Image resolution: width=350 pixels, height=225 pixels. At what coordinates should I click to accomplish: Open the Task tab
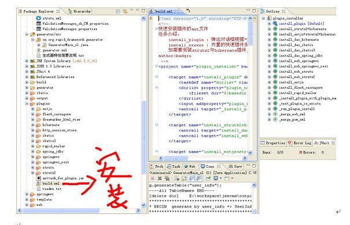click(x=174, y=166)
